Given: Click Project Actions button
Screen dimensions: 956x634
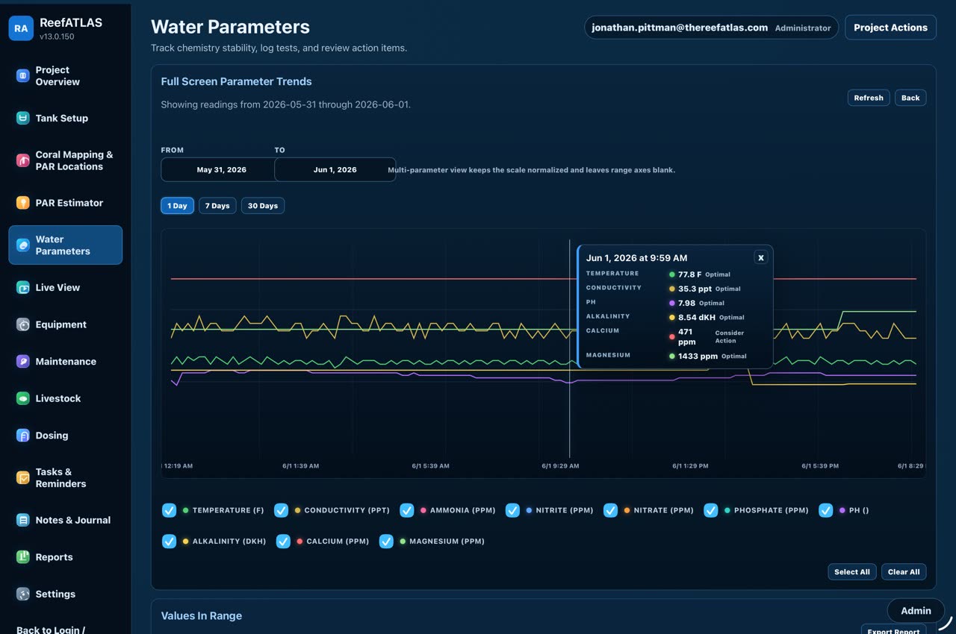Looking at the screenshot, I should pyautogui.click(x=890, y=28).
